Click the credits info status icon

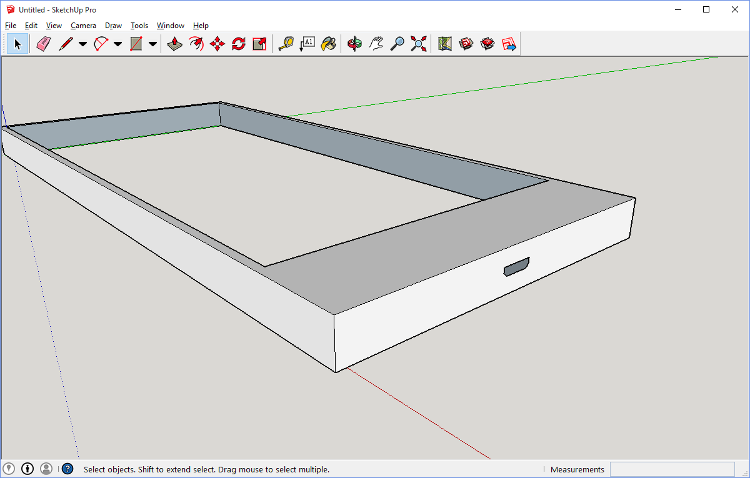(27, 469)
